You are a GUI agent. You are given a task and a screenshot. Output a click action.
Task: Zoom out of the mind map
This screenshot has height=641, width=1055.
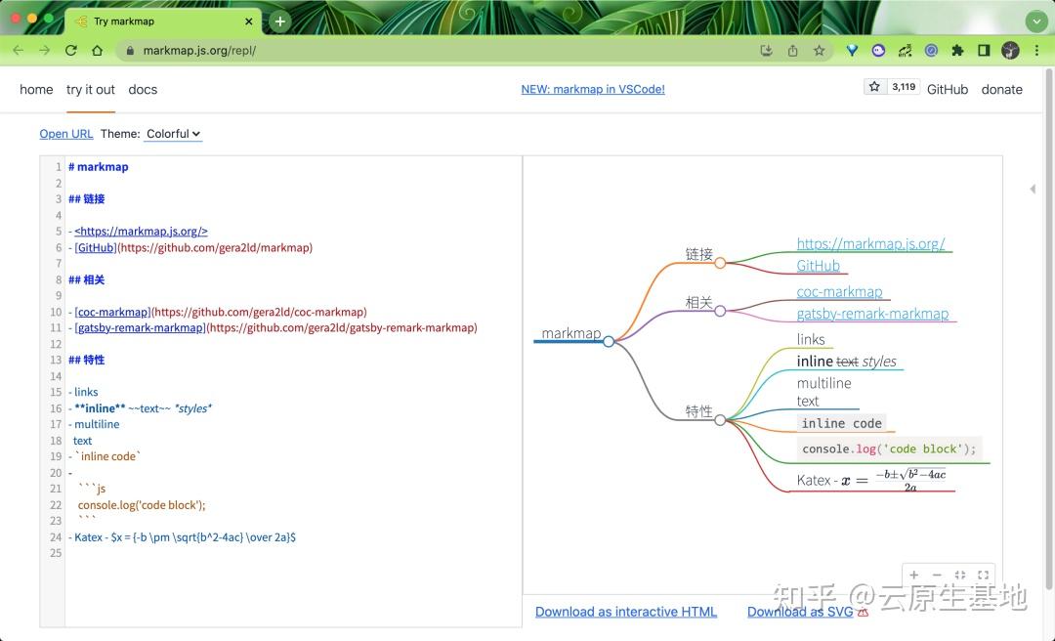coord(935,575)
